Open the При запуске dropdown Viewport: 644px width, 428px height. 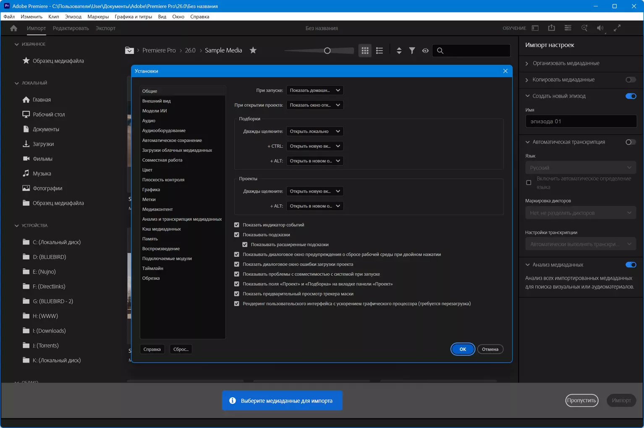pos(315,90)
